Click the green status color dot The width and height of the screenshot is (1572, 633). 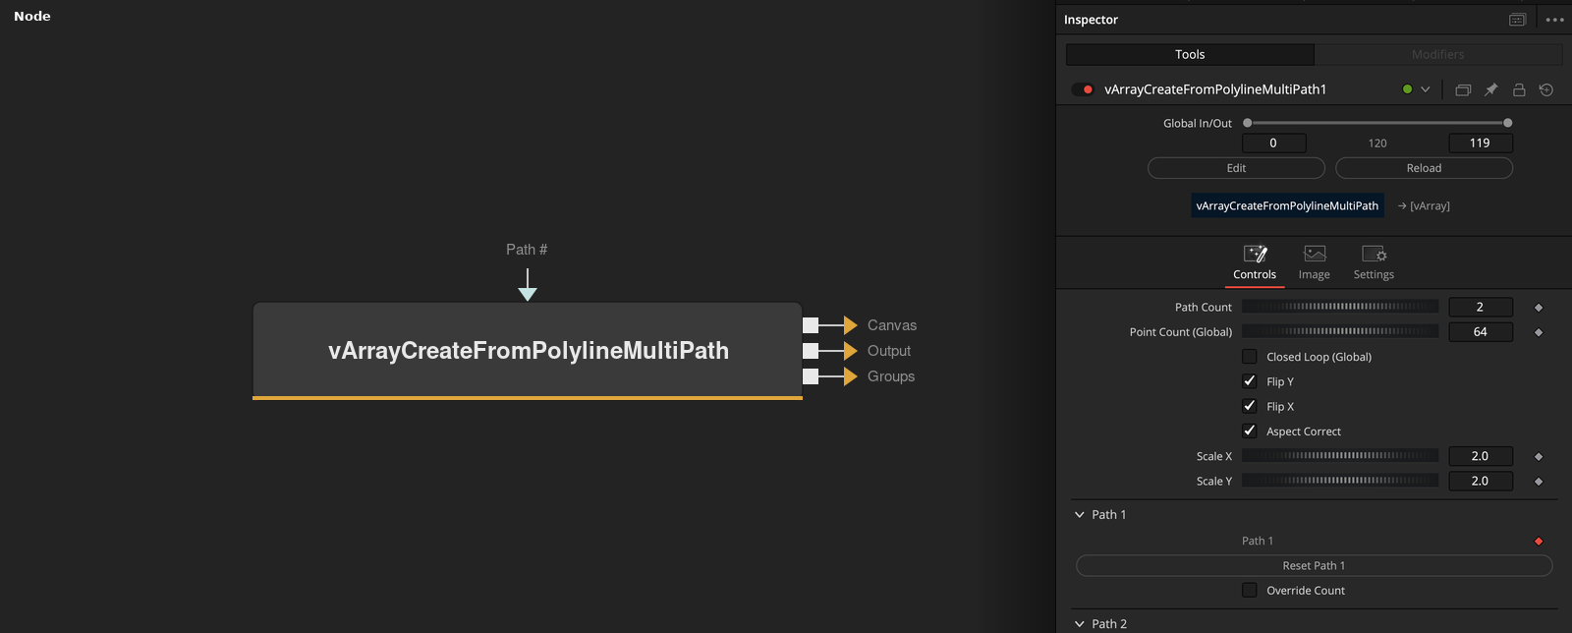click(x=1407, y=89)
